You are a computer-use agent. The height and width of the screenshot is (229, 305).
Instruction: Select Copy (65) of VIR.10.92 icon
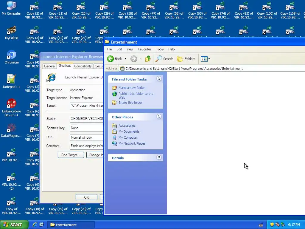[197, 10]
